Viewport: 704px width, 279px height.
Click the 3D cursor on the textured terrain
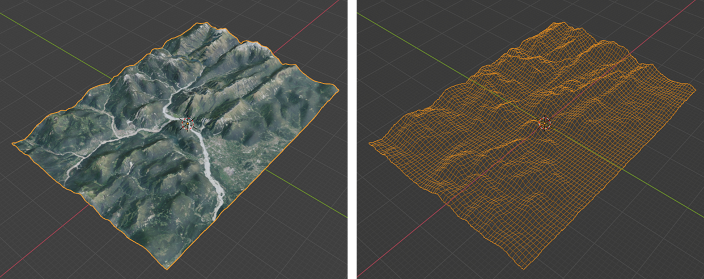pyautogui.click(x=186, y=124)
